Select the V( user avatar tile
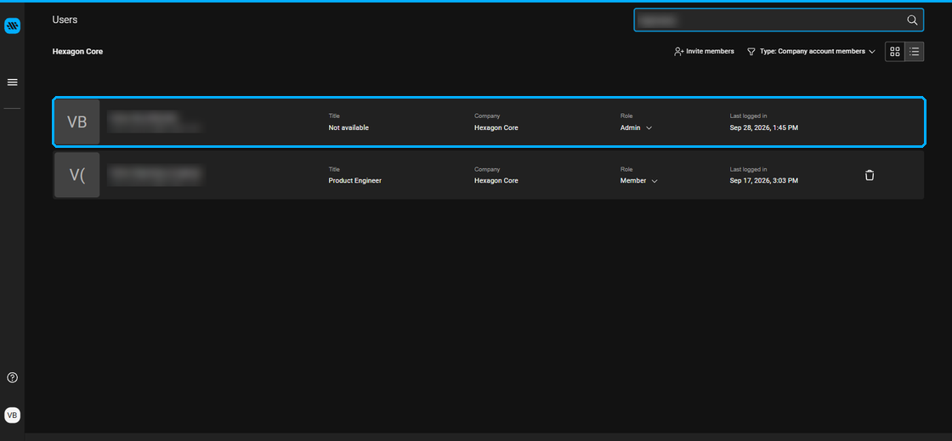 click(77, 175)
